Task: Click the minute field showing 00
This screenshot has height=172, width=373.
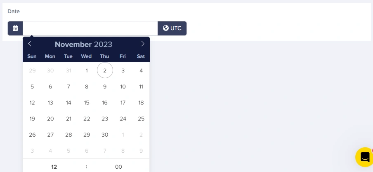Action: point(118,167)
